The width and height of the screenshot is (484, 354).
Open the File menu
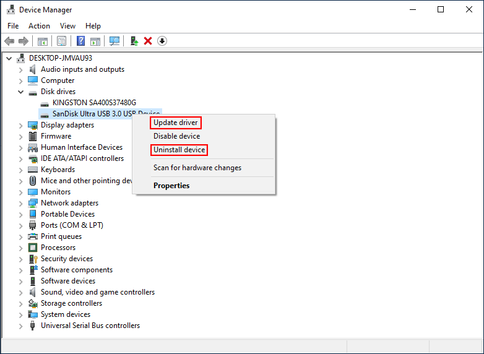tap(13, 26)
